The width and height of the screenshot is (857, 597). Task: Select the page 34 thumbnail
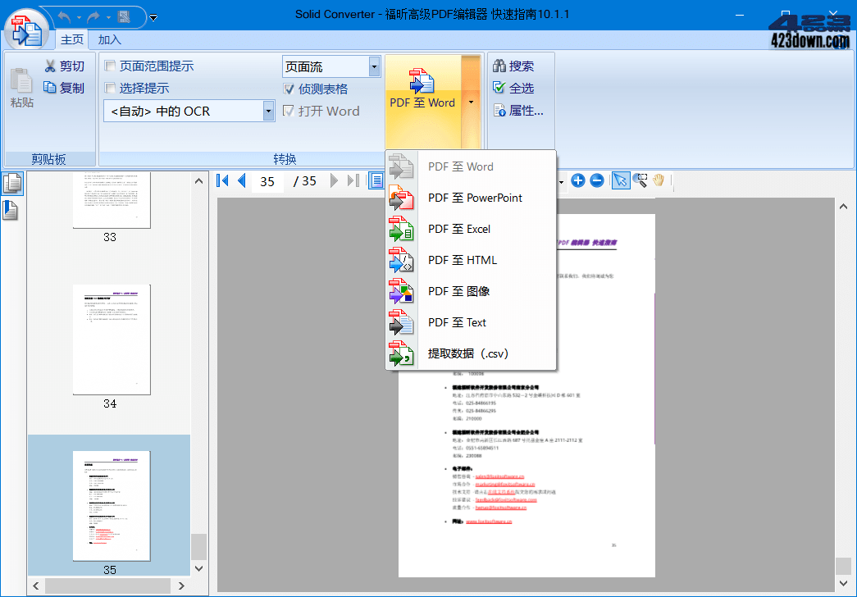tap(111, 340)
